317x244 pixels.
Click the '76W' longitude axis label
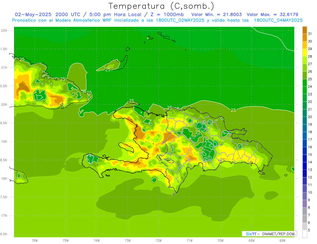tap(35, 240)
